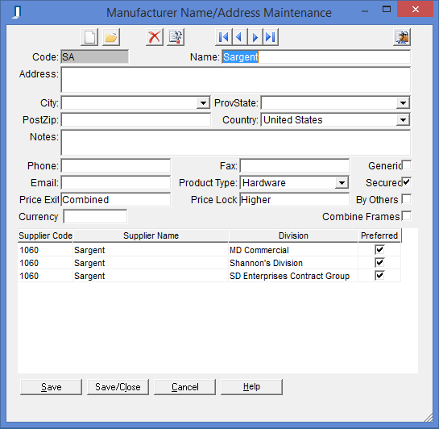Click the Save/Close button

tap(118, 387)
